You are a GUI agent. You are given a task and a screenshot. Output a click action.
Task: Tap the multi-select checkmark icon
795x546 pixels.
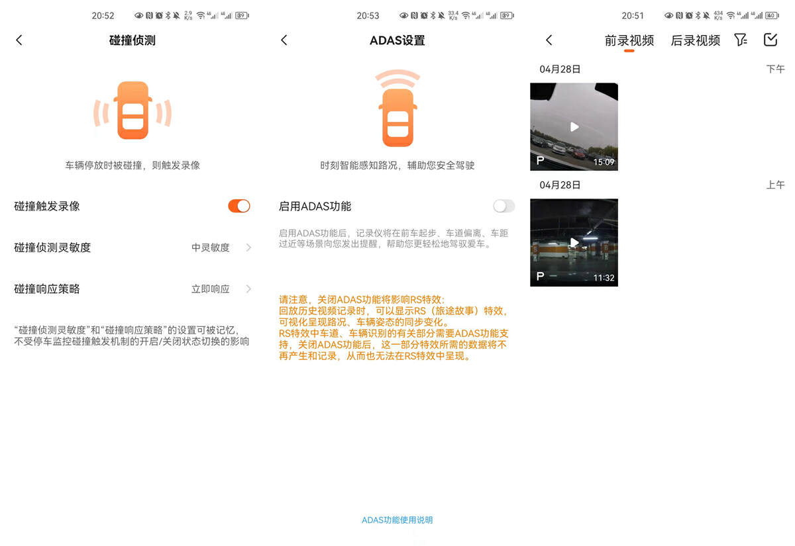pyautogui.click(x=770, y=40)
